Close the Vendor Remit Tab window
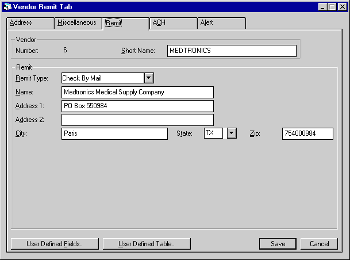 pyautogui.click(x=342, y=7)
